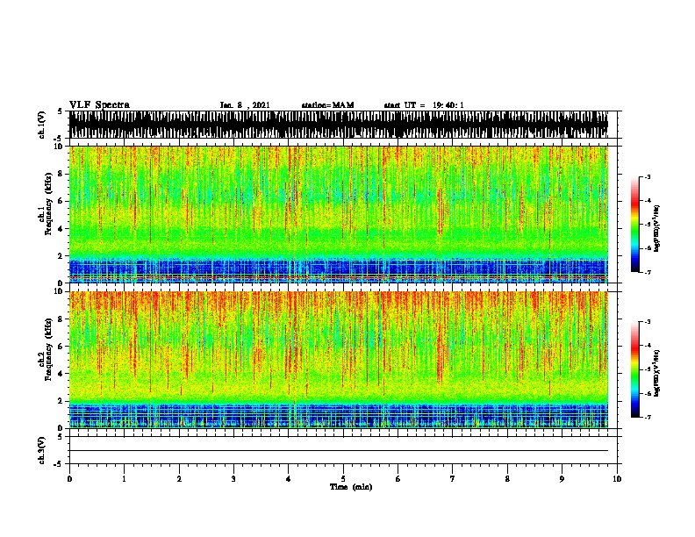Click the ch.1 frequency axis "10" tick label

coord(59,147)
